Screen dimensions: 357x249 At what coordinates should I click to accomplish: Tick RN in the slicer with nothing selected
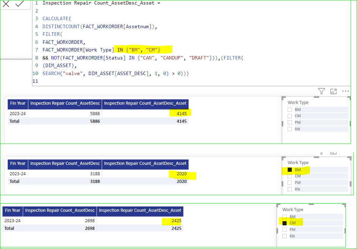[x=290, y=129]
